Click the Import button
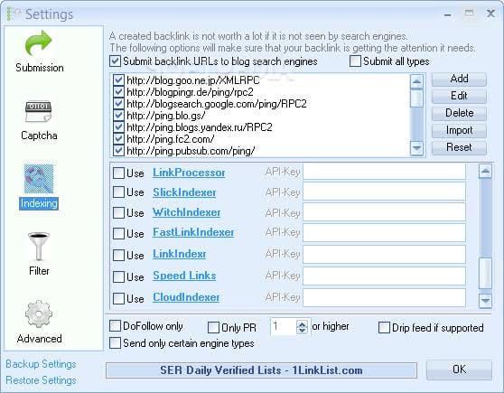Image resolution: width=504 pixels, height=393 pixels. coord(459,130)
